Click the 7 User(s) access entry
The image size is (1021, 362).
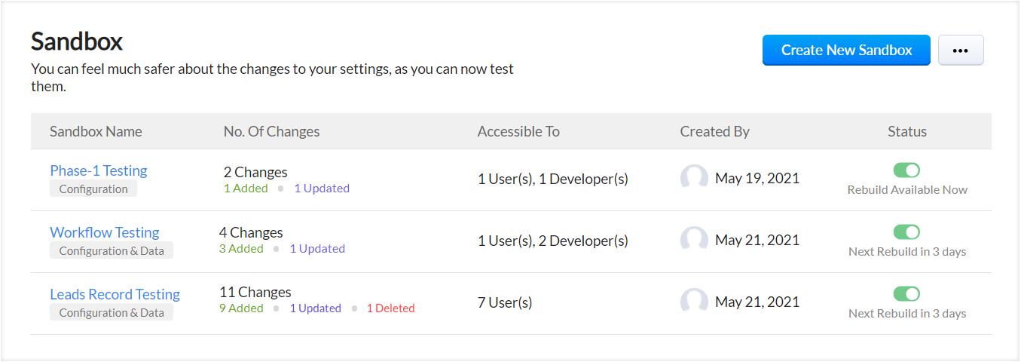click(505, 302)
